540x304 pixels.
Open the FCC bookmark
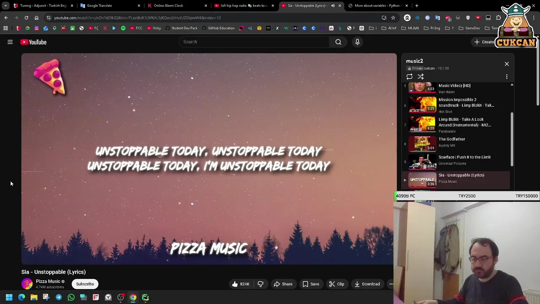pyautogui.click(x=136, y=28)
